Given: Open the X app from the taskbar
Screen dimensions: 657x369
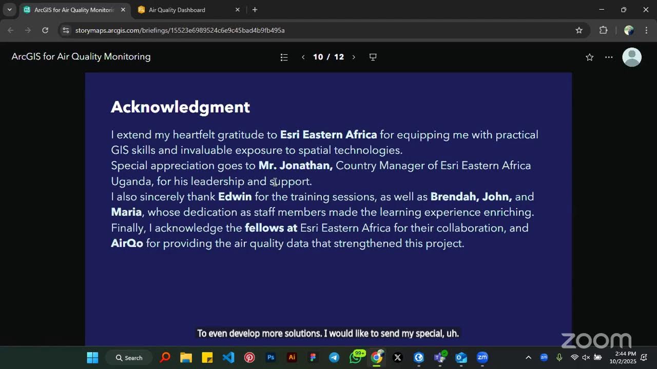Looking at the screenshot, I should pyautogui.click(x=398, y=358).
